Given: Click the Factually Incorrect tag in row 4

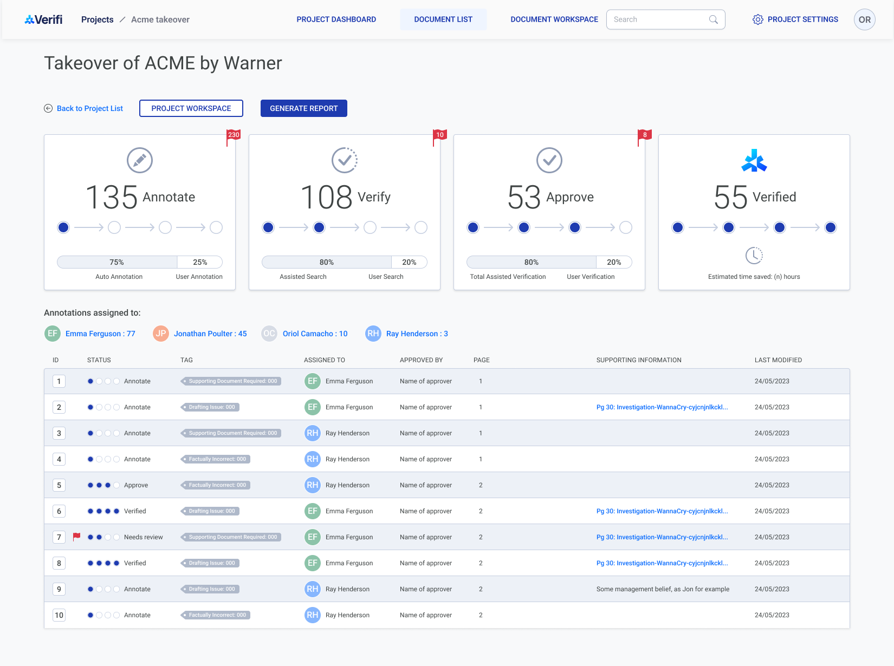Looking at the screenshot, I should [216, 459].
